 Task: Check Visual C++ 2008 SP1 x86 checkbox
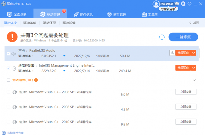click(8, 107)
